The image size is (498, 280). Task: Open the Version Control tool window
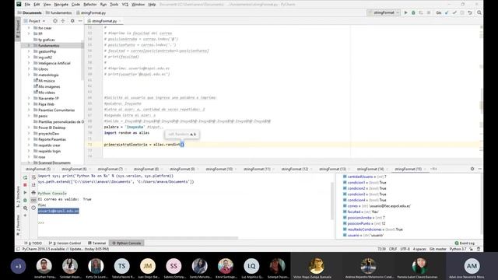coord(65,243)
